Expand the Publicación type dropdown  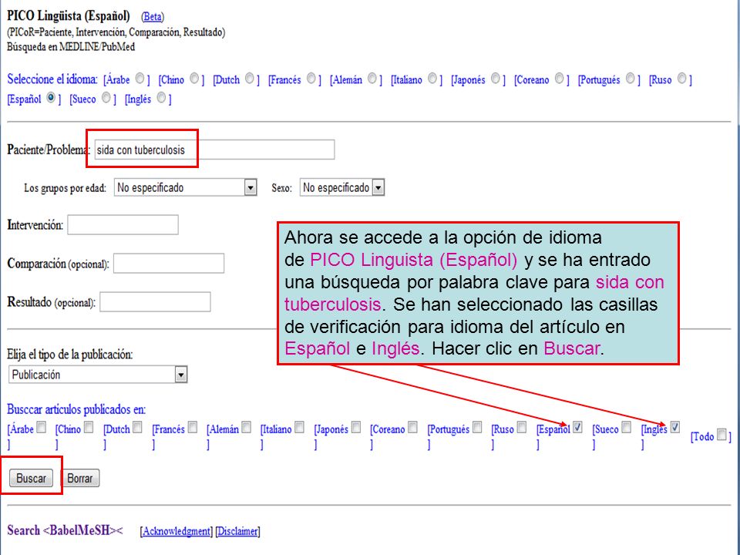pyautogui.click(x=98, y=375)
